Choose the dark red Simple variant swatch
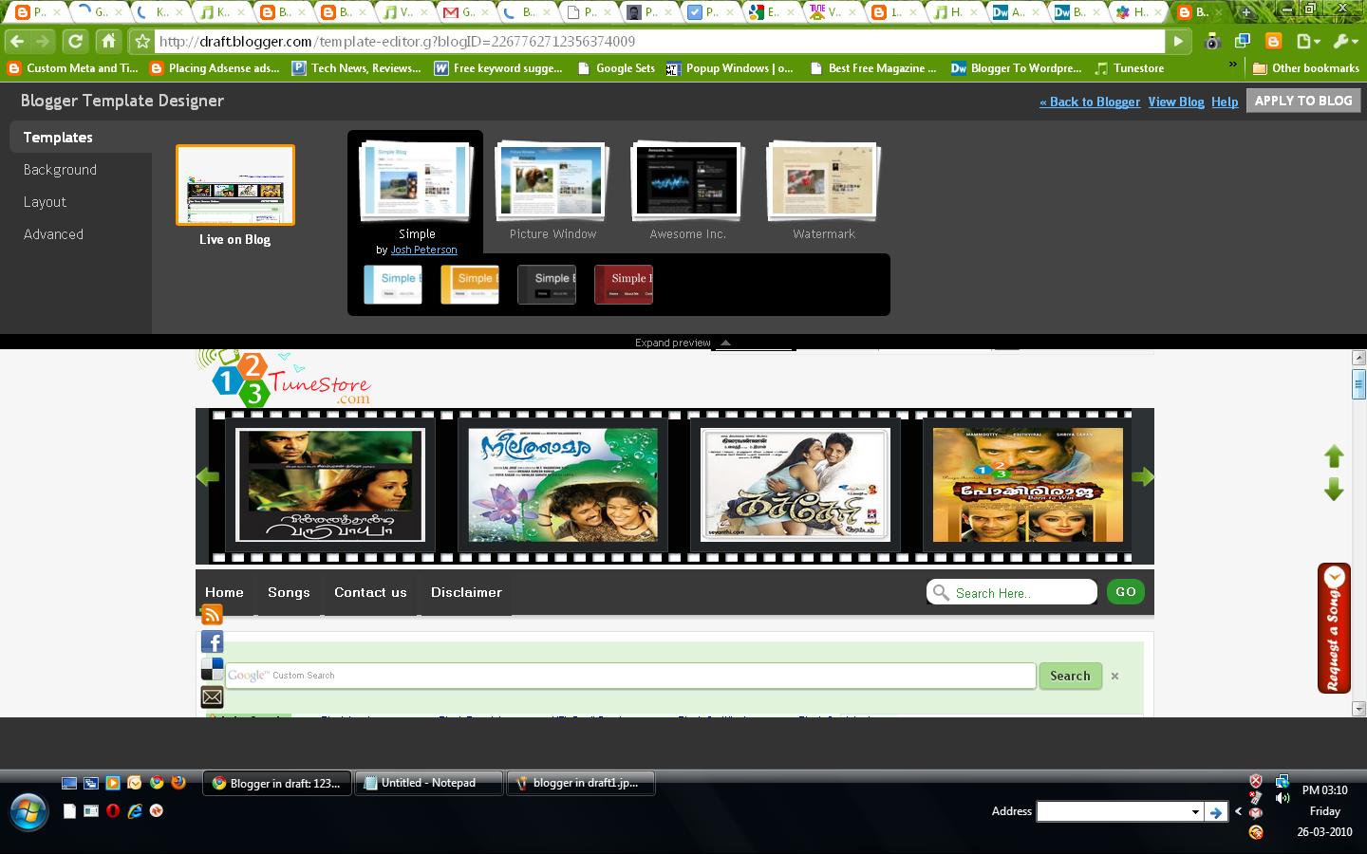The image size is (1367, 854). 624,284
